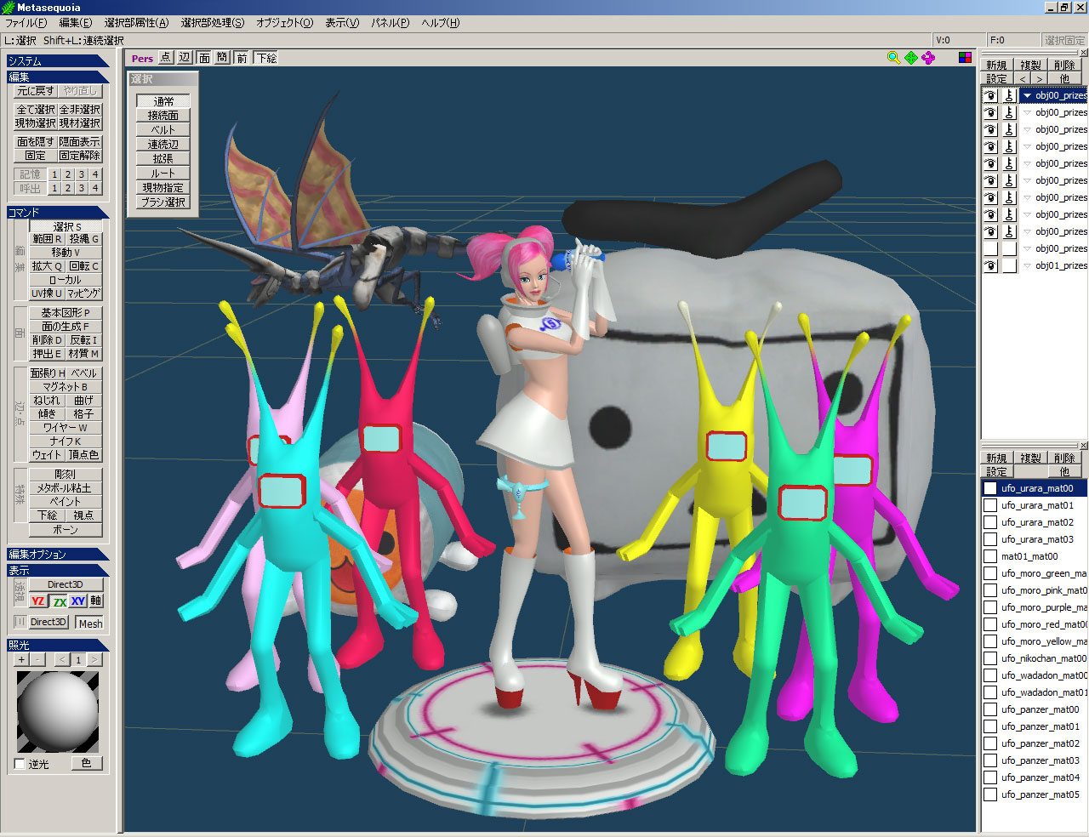Click the 全て選択 select-all button

coord(36,109)
